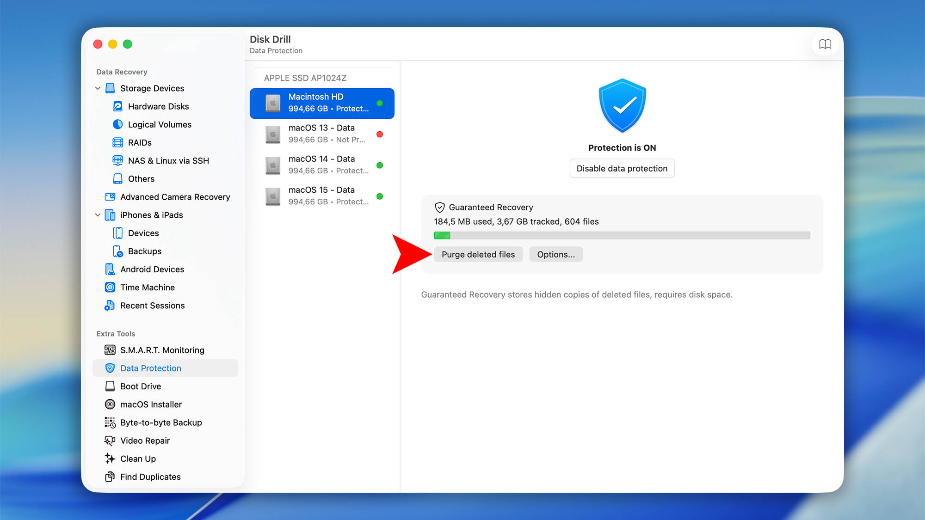Click the Storage Devices drive icon
Screen dimensions: 925x520
pyautogui.click(x=110, y=88)
